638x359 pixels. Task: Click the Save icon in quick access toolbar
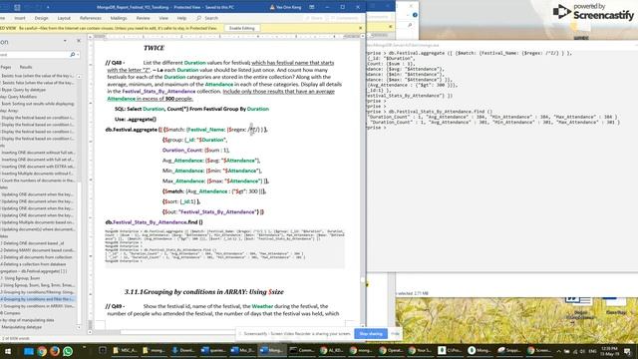pyautogui.click(x=17, y=7)
